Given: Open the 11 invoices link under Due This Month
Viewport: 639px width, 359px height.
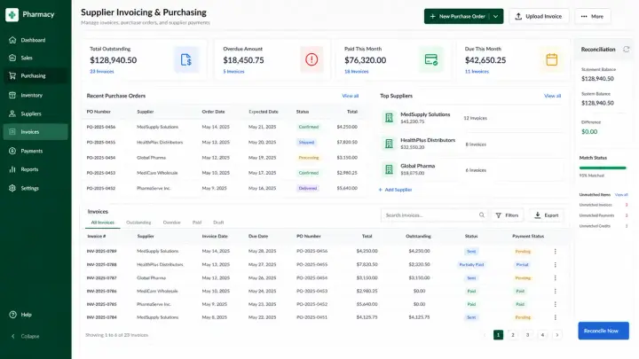Looking at the screenshot, I should point(477,71).
